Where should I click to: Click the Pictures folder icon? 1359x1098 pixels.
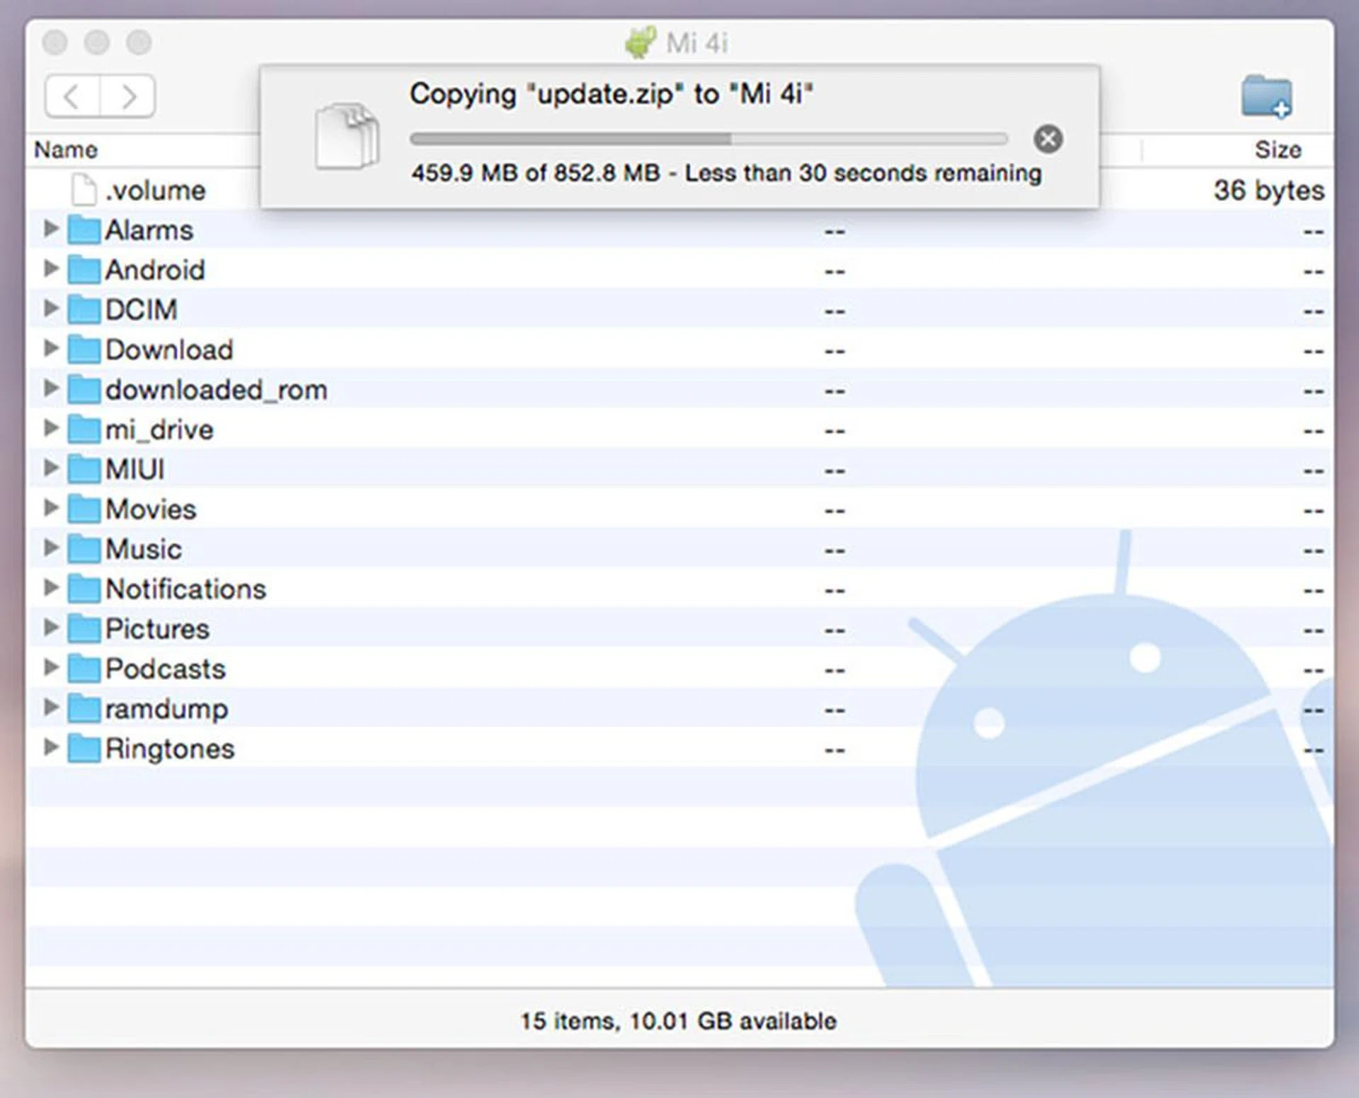click(84, 629)
